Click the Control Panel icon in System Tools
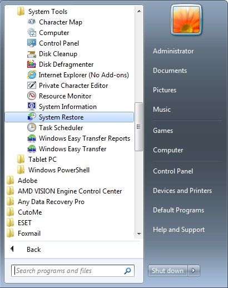228x288 pixels. coord(32,43)
